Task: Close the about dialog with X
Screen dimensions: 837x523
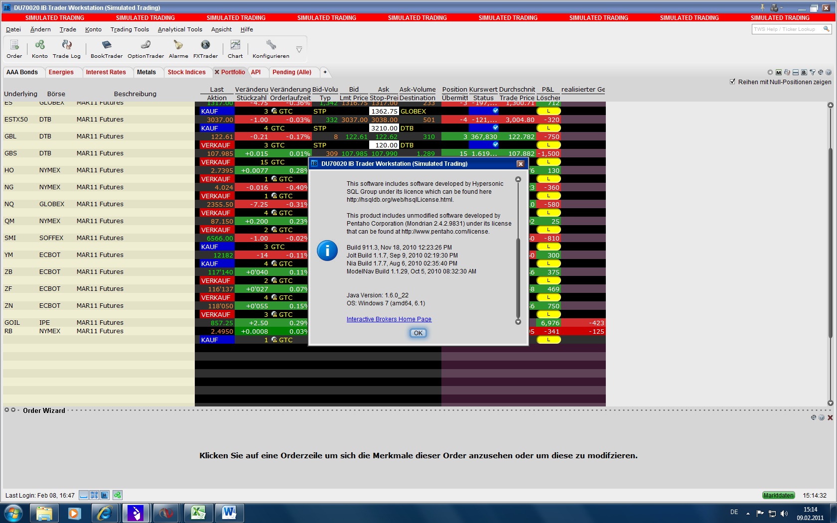Action: tap(520, 164)
